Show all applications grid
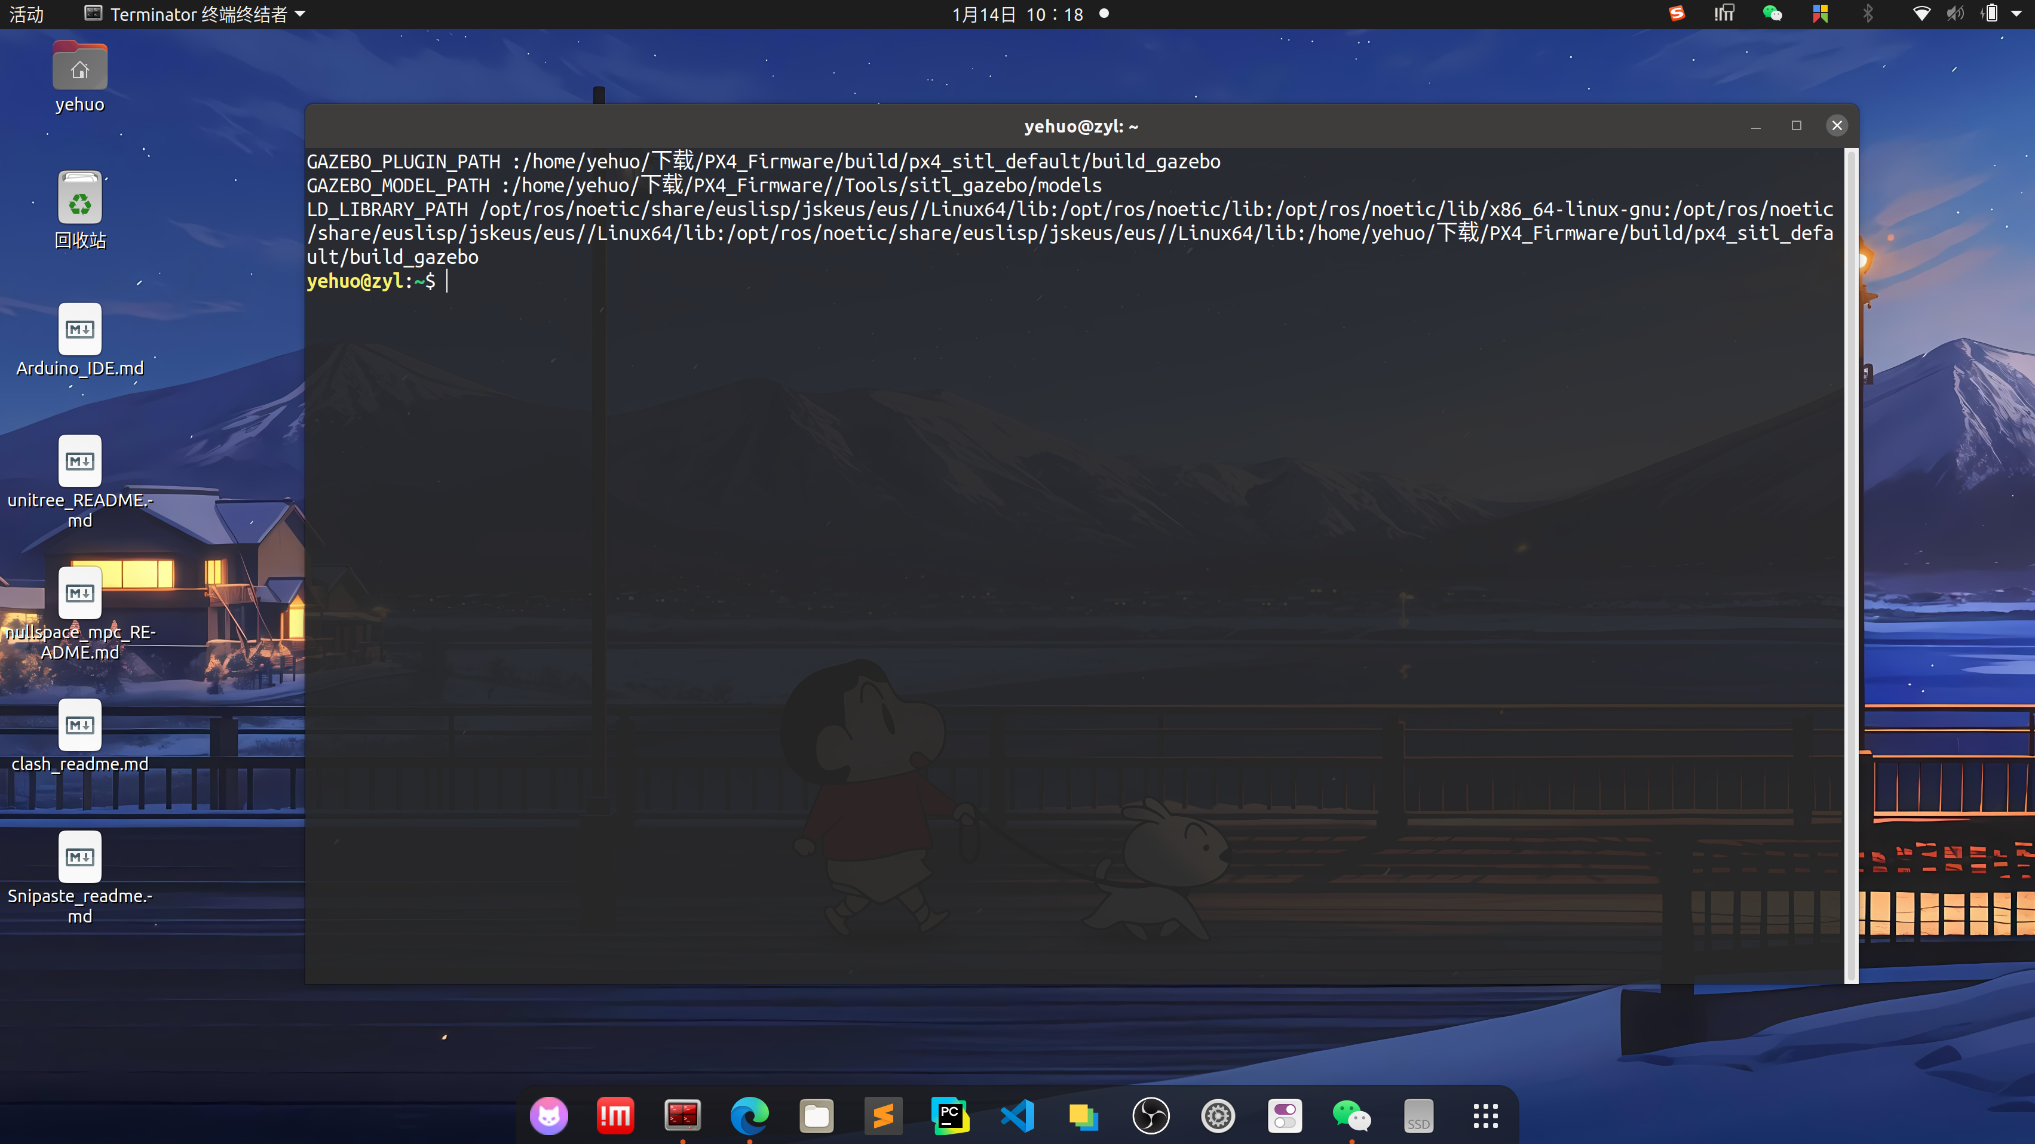Image resolution: width=2035 pixels, height=1144 pixels. pos(1485,1115)
